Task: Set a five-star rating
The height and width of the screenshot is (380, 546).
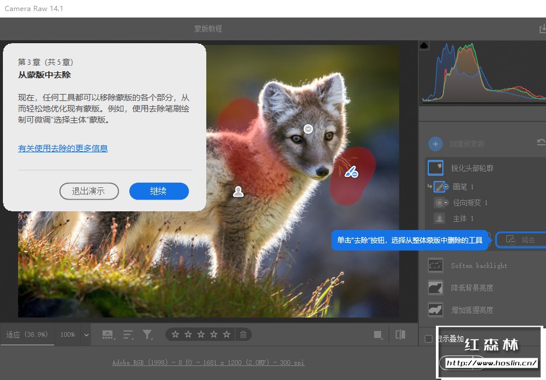Action: [x=227, y=334]
